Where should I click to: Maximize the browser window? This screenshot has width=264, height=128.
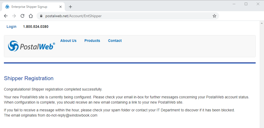[246, 4]
